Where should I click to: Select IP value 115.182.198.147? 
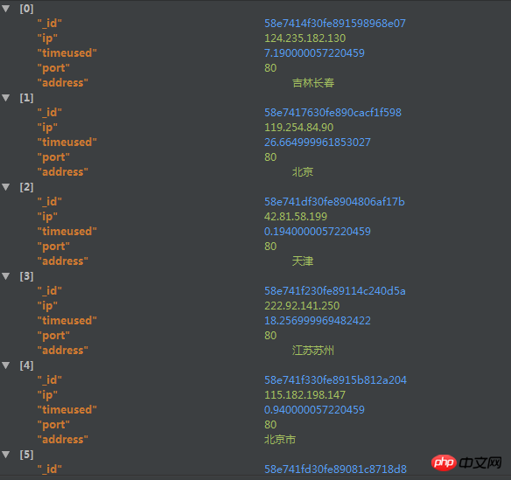[304, 395]
